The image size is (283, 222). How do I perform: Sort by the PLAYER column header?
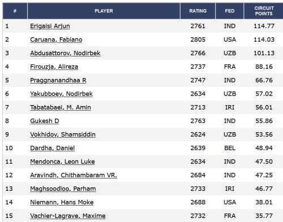(x=104, y=11)
